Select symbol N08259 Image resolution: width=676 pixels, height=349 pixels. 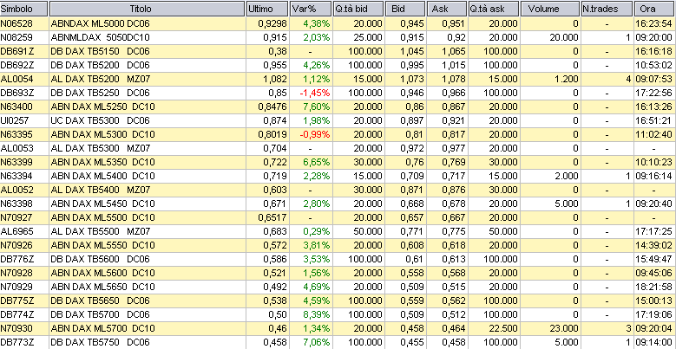(x=16, y=37)
